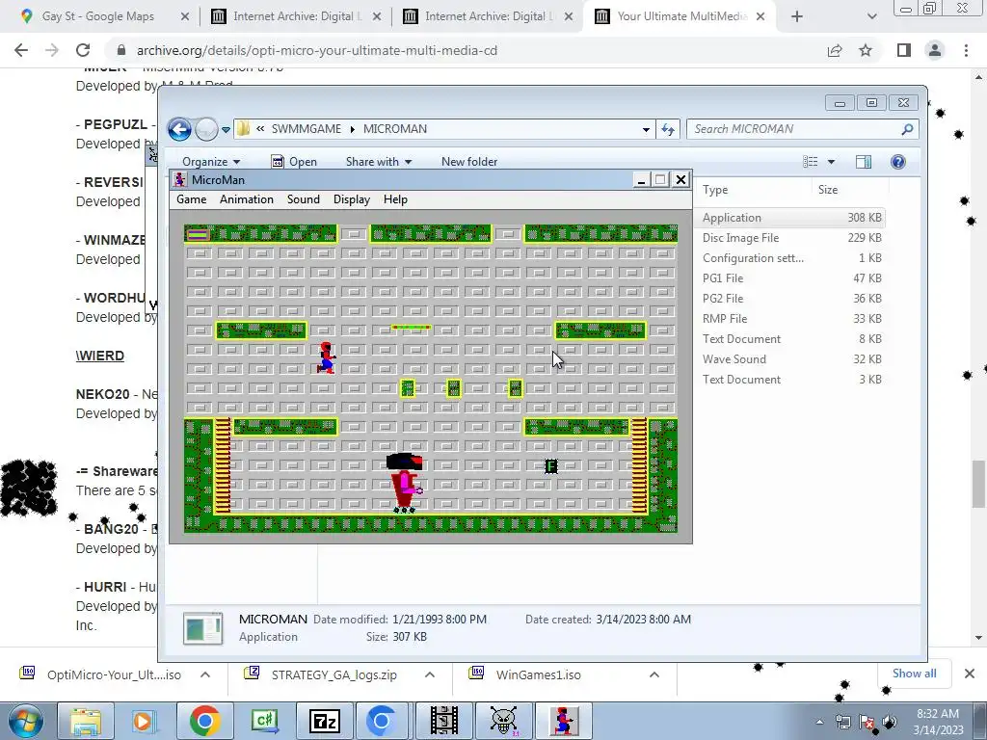Open the Game menu in MicroMan
This screenshot has width=987, height=740.
[x=192, y=199]
